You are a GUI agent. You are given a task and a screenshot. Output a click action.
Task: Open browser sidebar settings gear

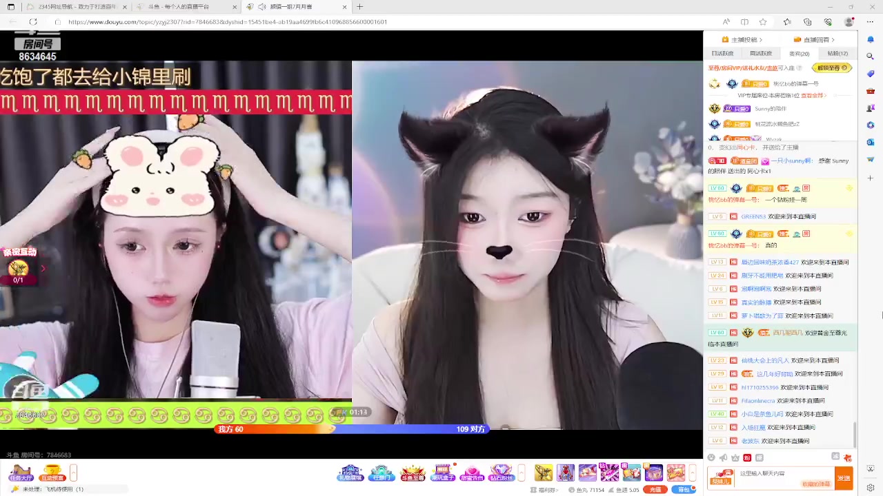point(871,488)
